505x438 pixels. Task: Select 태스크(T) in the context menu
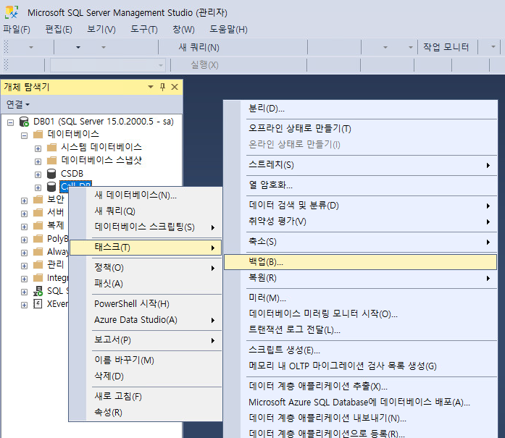(x=146, y=248)
